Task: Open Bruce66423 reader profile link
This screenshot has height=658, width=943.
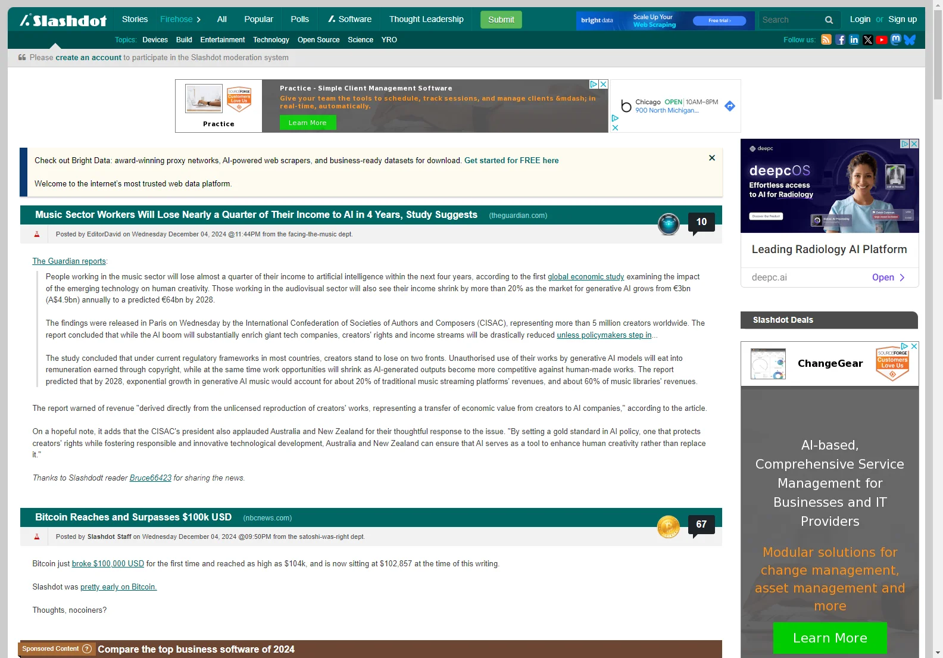Action: pyautogui.click(x=151, y=478)
